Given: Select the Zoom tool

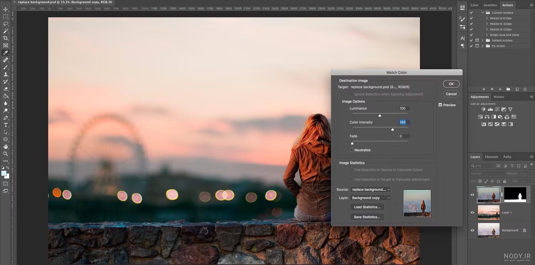Looking at the screenshot, I should click(6, 154).
